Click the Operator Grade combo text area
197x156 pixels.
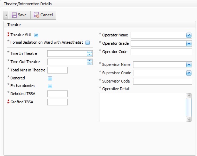click(158, 44)
